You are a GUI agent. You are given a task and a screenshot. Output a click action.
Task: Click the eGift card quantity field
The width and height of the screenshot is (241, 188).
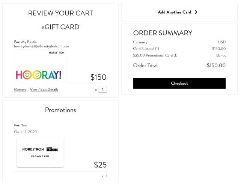click(x=102, y=89)
